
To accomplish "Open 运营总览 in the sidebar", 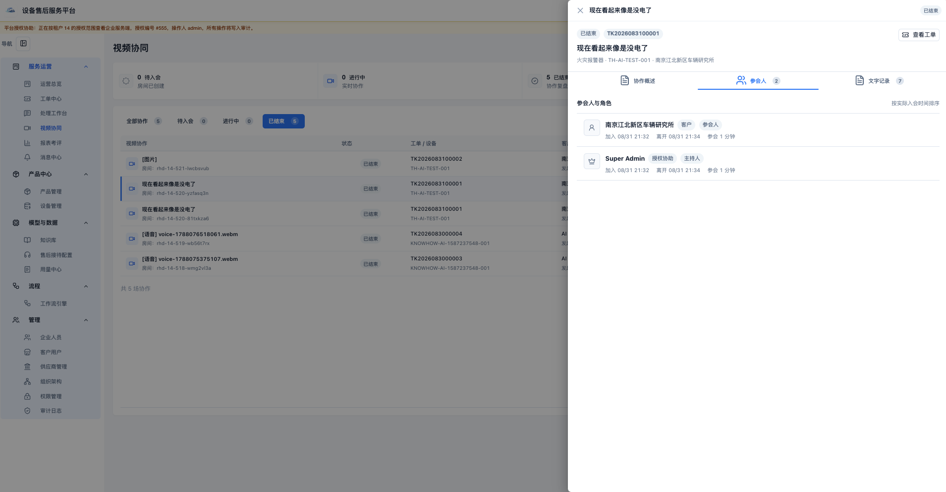I will point(51,84).
